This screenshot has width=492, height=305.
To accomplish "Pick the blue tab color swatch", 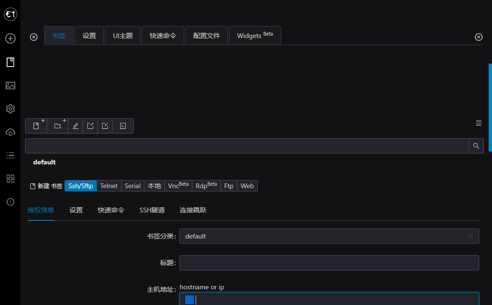I will tap(189, 299).
